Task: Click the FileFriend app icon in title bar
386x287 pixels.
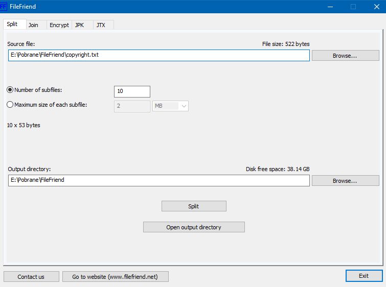Action: point(3,7)
